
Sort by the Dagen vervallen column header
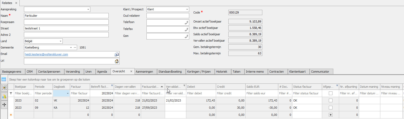(128, 87)
